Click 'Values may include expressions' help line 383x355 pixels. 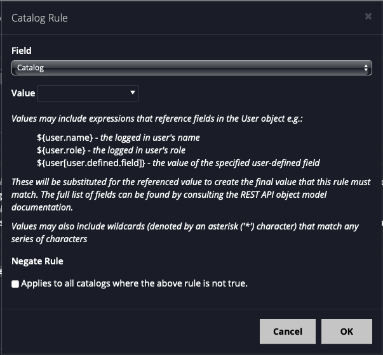pyautogui.click(x=157, y=119)
